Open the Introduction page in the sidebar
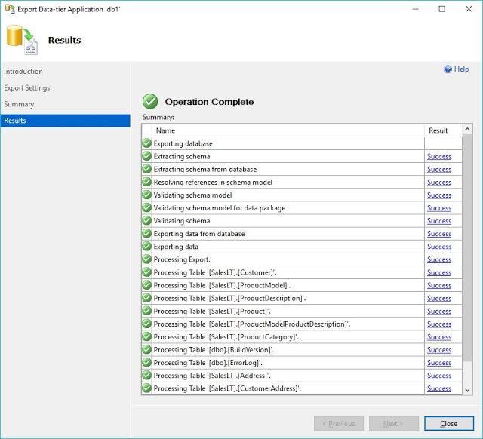 click(x=23, y=72)
